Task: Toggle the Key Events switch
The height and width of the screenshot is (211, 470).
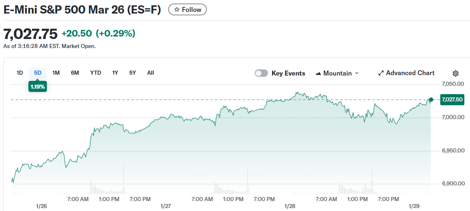Action: click(x=261, y=73)
